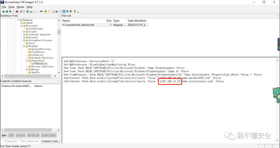Close the Evidence Tree panel
The width and height of the screenshot is (280, 148).
(x=58, y=16)
